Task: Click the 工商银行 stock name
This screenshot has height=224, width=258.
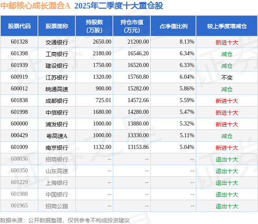Action: coord(57,54)
